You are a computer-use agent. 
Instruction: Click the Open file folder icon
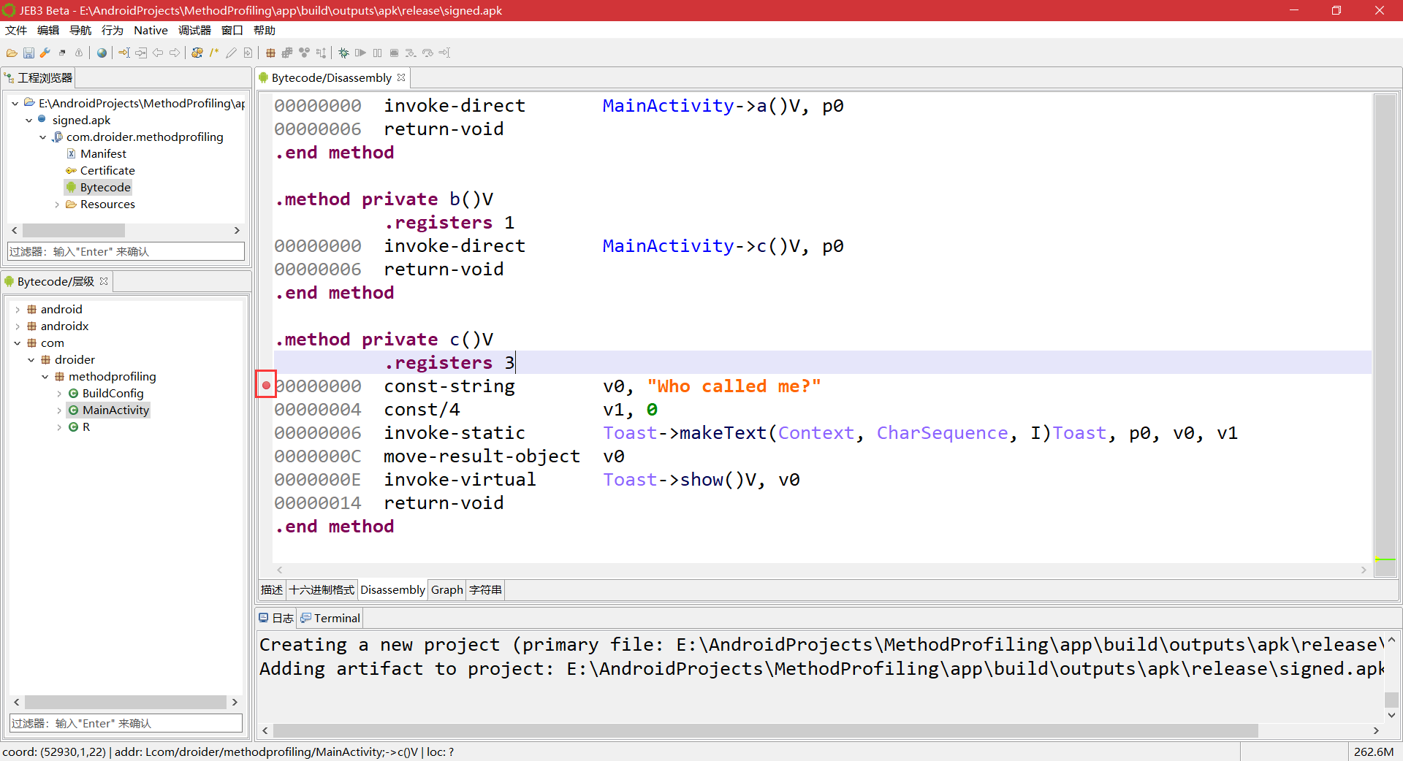(x=12, y=53)
